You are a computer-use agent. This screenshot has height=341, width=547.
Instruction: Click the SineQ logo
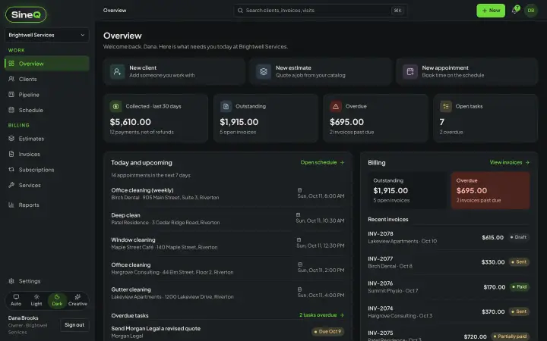click(26, 14)
